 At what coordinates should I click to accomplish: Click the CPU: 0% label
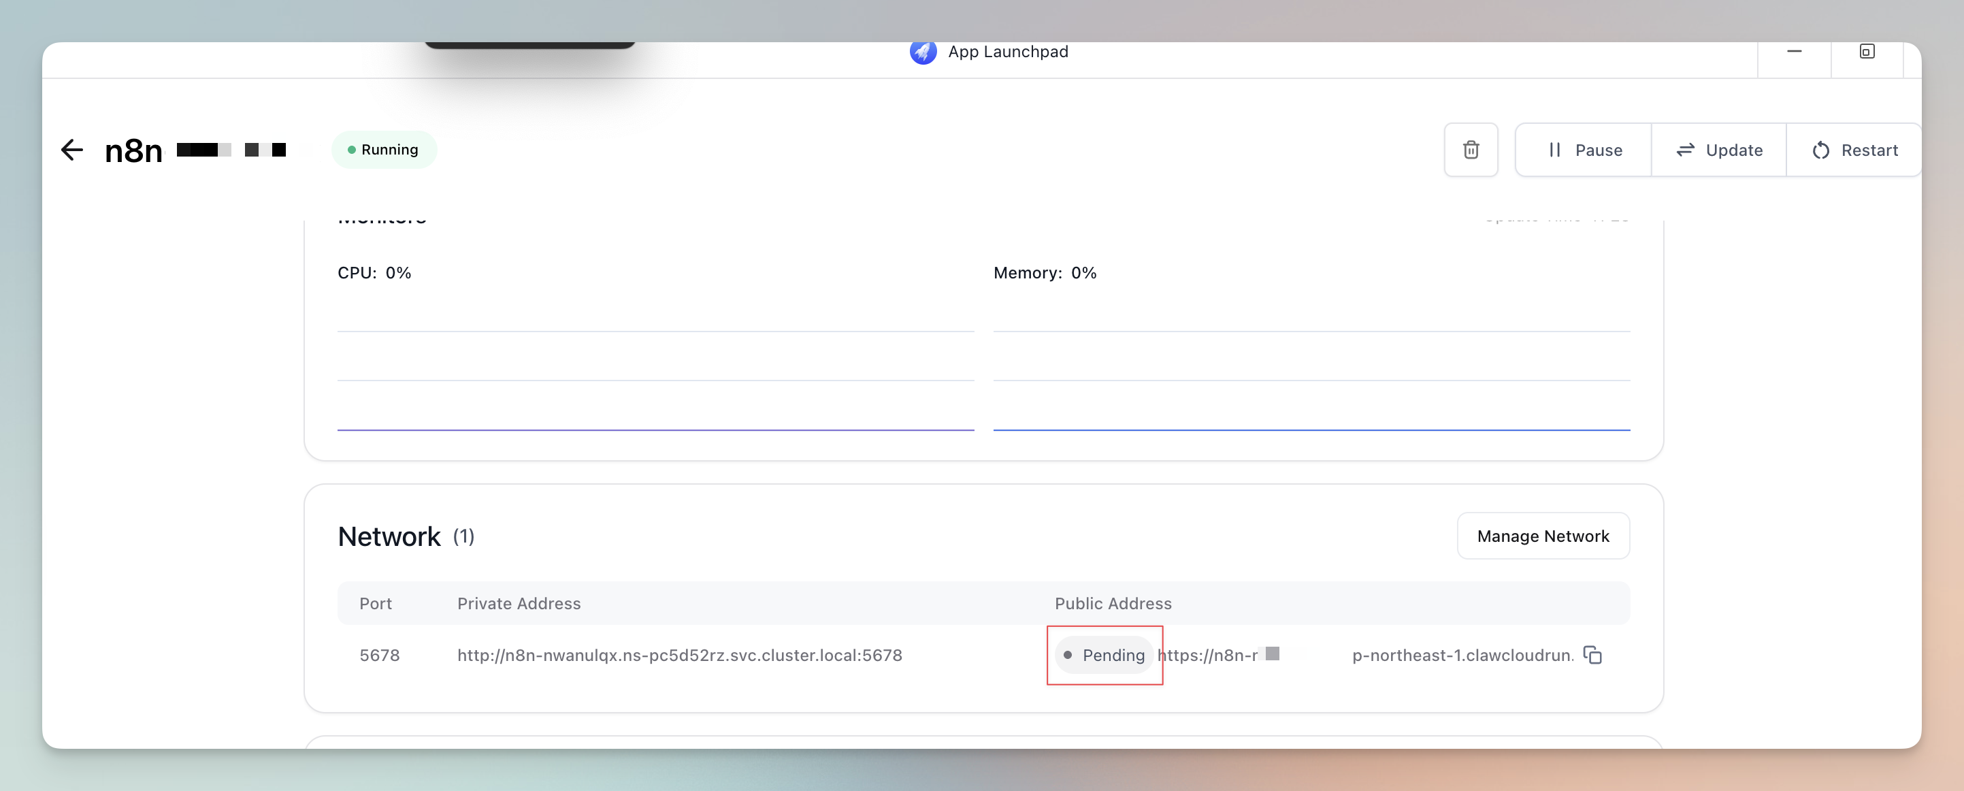click(x=374, y=272)
